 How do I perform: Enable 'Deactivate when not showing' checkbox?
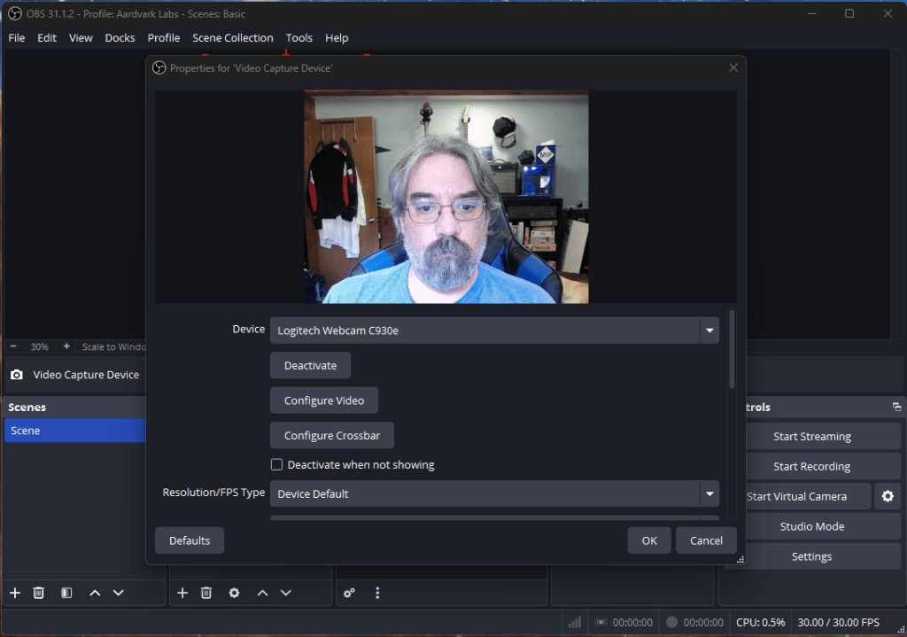point(276,464)
